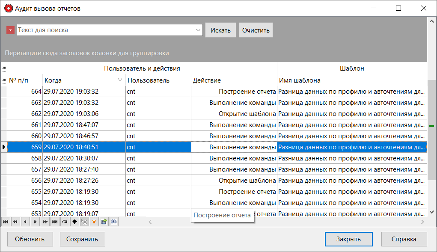Move to the previous record
The image size is (437, 252).
pos(25,222)
